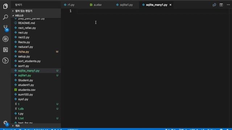
Task: Click the open changes icon in editor toolbar
Action: (214, 5)
